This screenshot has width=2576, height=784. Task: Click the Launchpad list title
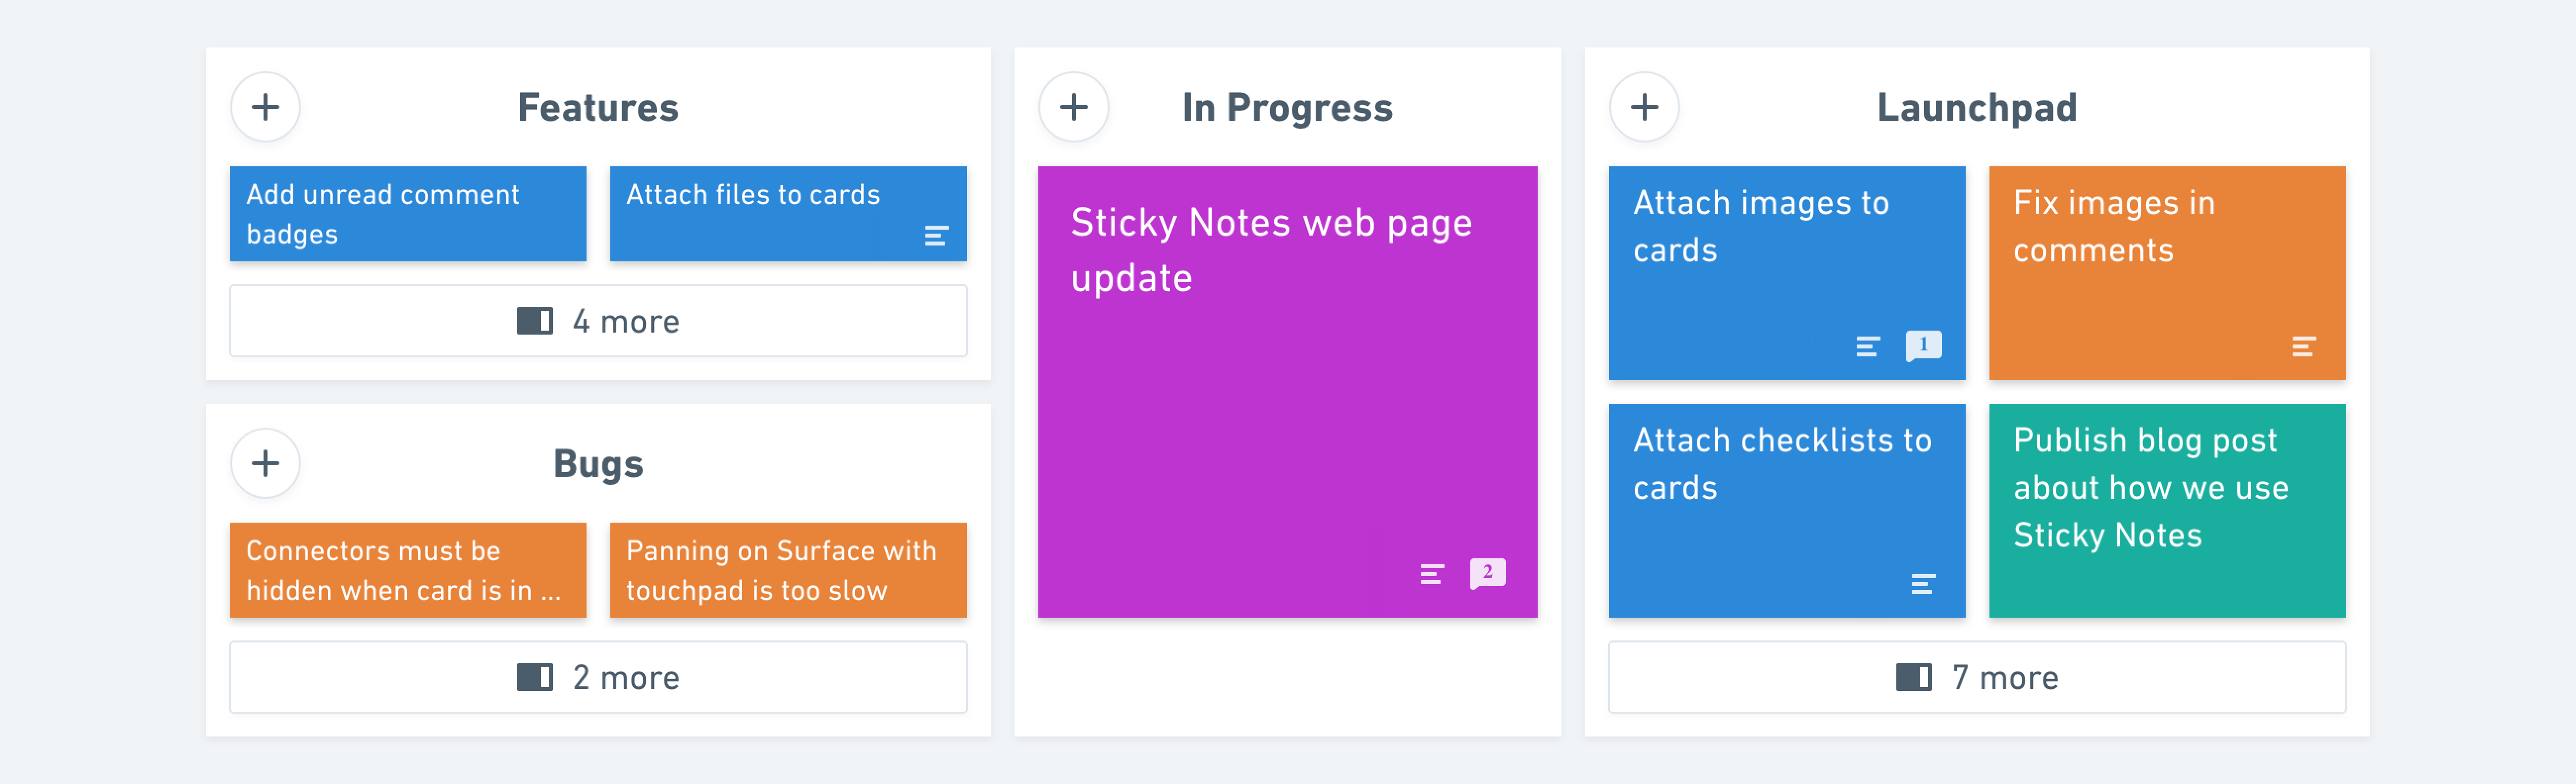[x=1977, y=108]
